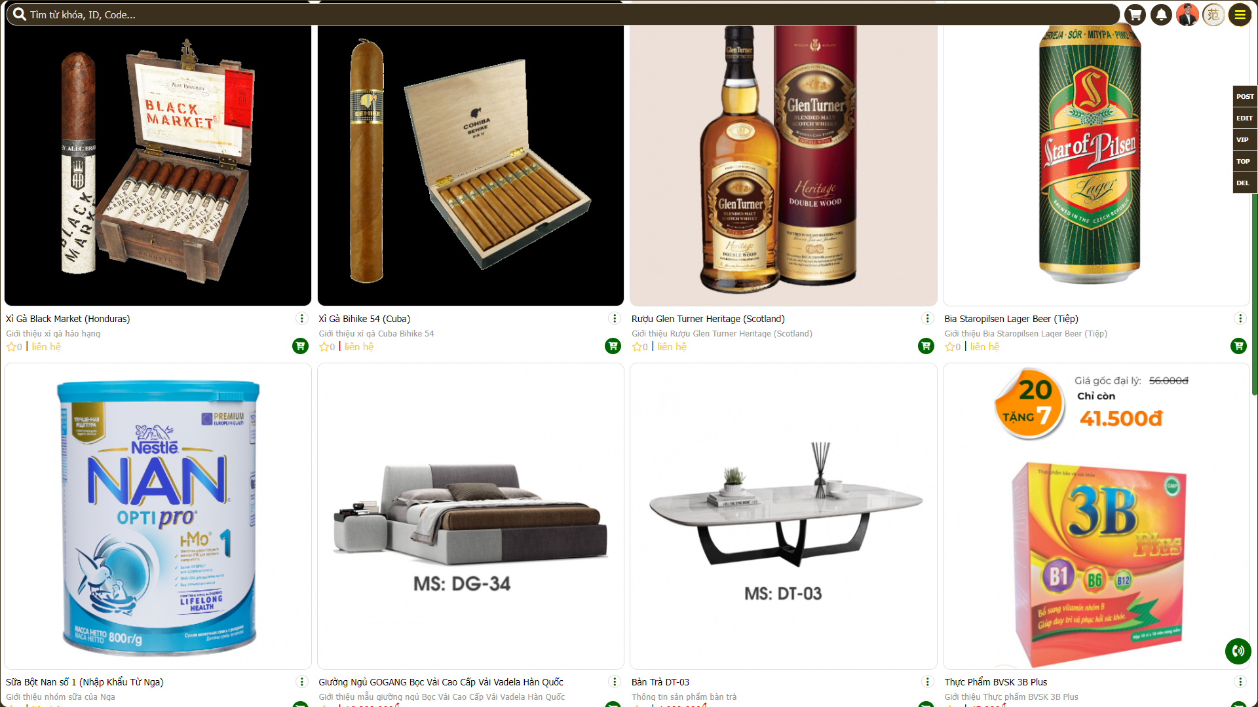Toggle star rating for Xì Gà Black Market
Screen dimensions: 1258x707
point(11,347)
